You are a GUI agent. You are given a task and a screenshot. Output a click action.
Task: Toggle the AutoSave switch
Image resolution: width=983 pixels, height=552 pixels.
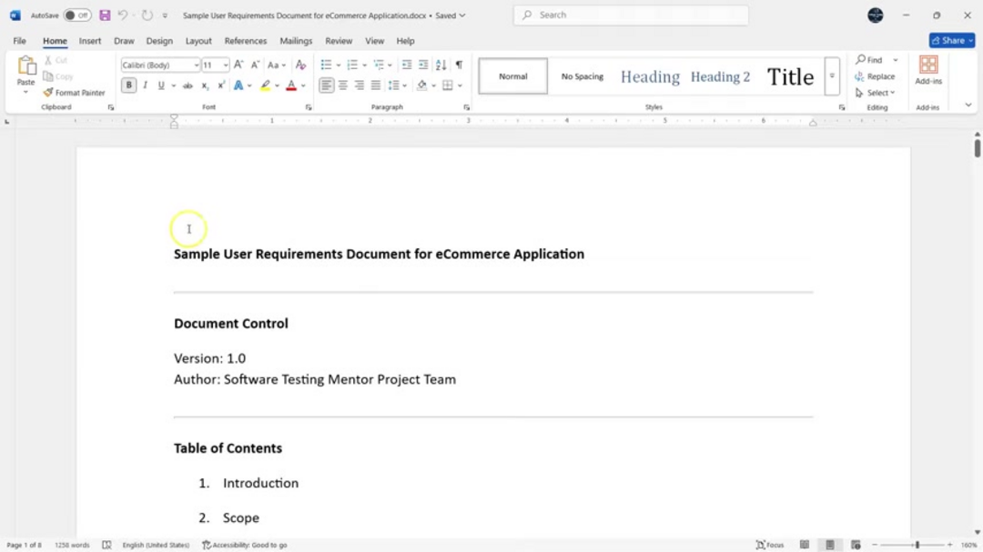point(77,15)
